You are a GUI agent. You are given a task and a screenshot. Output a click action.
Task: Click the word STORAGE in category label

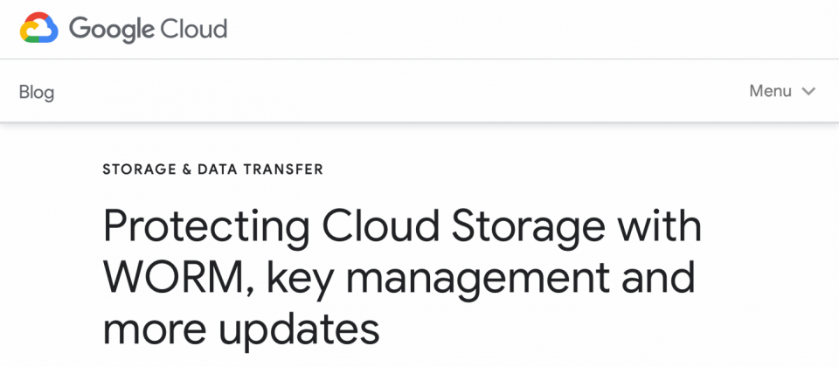139,170
